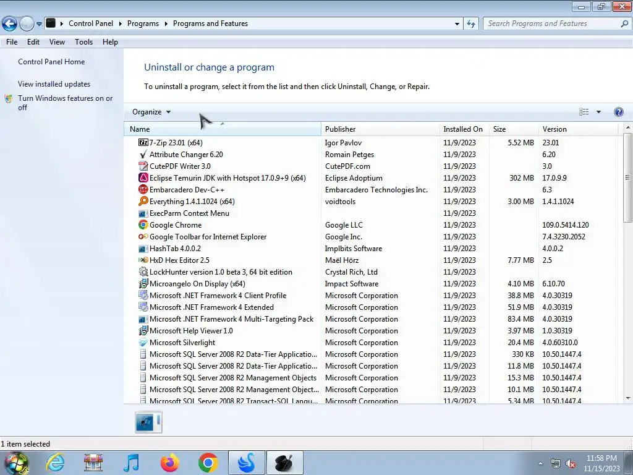Open the recent pages dropdown arrow
Viewport: 633px width, 475px height.
[39, 24]
